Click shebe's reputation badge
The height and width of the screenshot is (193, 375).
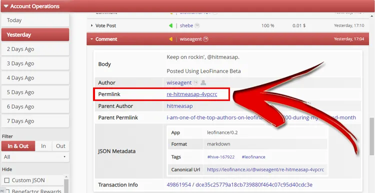pos(197,25)
